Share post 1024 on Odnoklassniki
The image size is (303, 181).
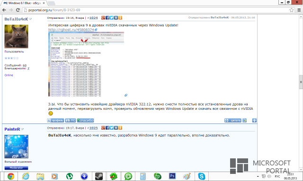120,18
